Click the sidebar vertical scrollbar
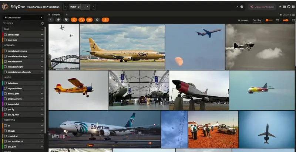Image resolution: width=296 pixels, height=152 pixels. (45, 80)
